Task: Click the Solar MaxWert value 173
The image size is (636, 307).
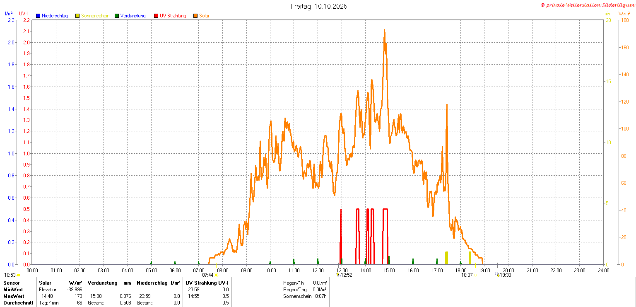Action: click(x=78, y=296)
